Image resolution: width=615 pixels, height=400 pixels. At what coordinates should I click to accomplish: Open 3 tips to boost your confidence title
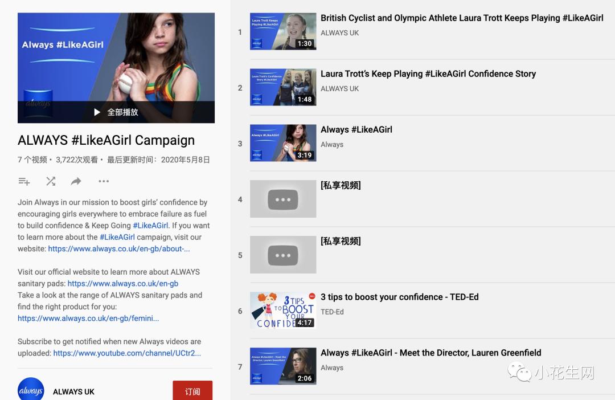coord(400,297)
